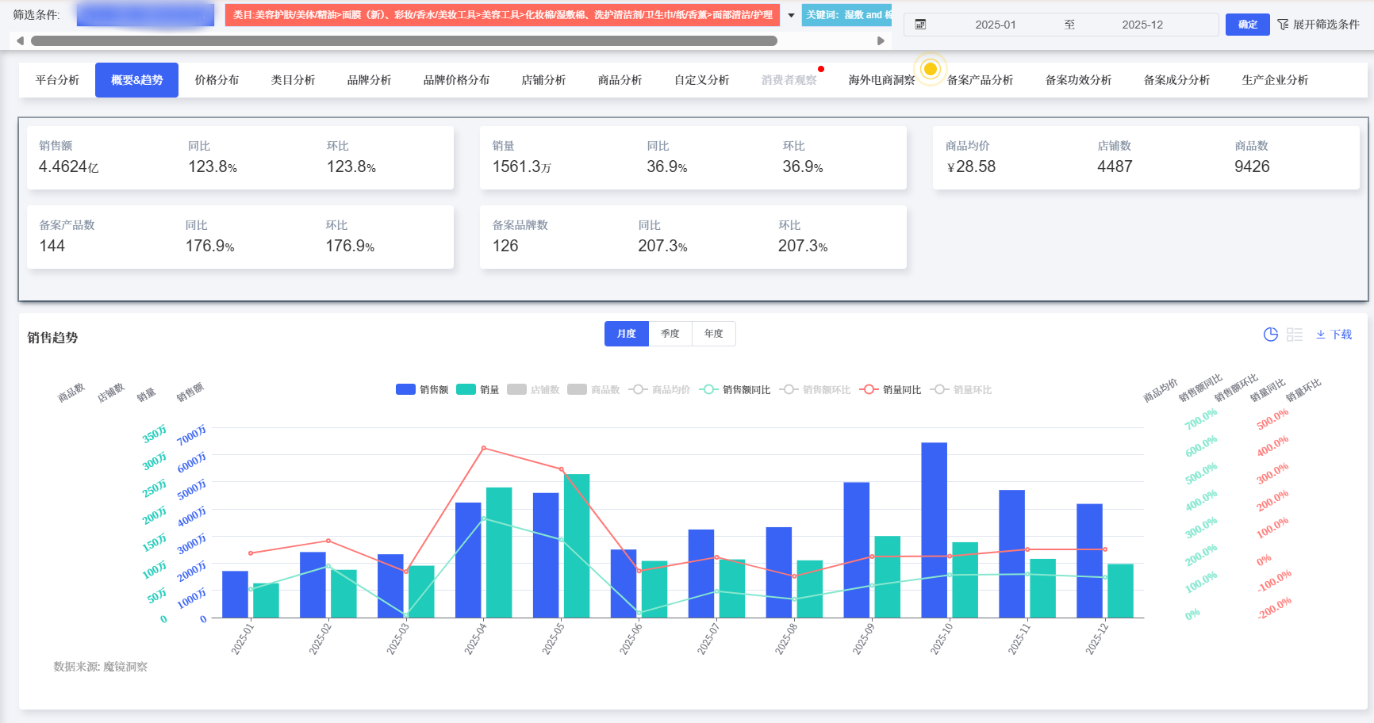Toggle 店铺数 series in chart legend
The width and height of the screenshot is (1374, 723).
click(x=534, y=389)
